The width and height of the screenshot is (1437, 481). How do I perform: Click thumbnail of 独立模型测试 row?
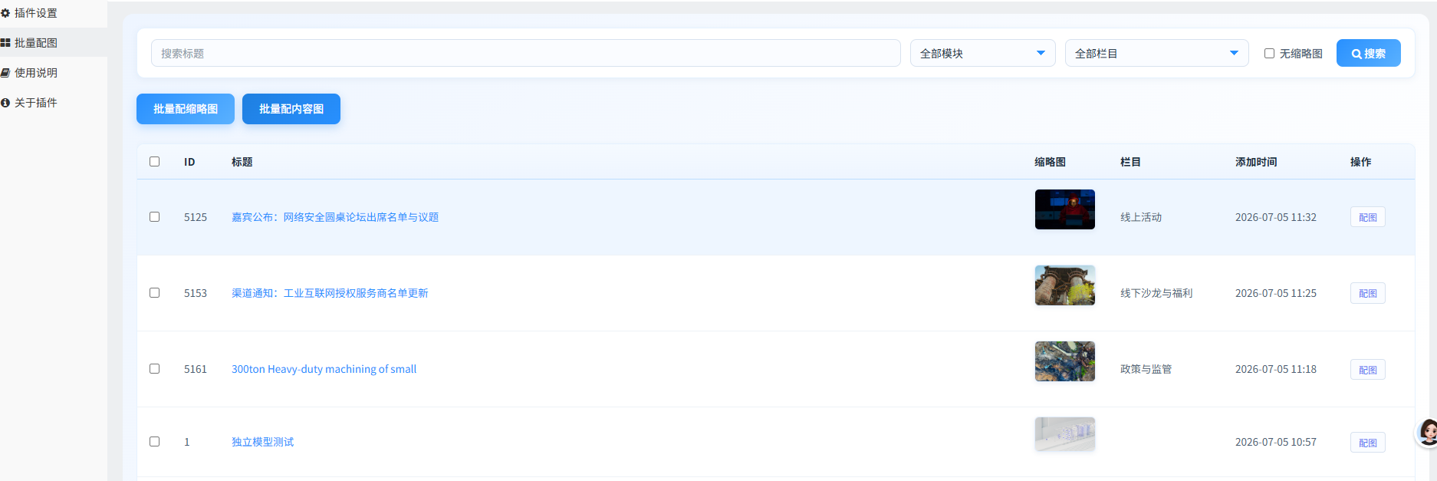(1065, 434)
